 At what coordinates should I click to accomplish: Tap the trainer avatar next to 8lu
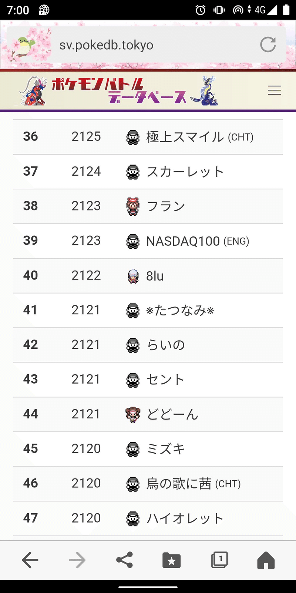click(x=133, y=276)
